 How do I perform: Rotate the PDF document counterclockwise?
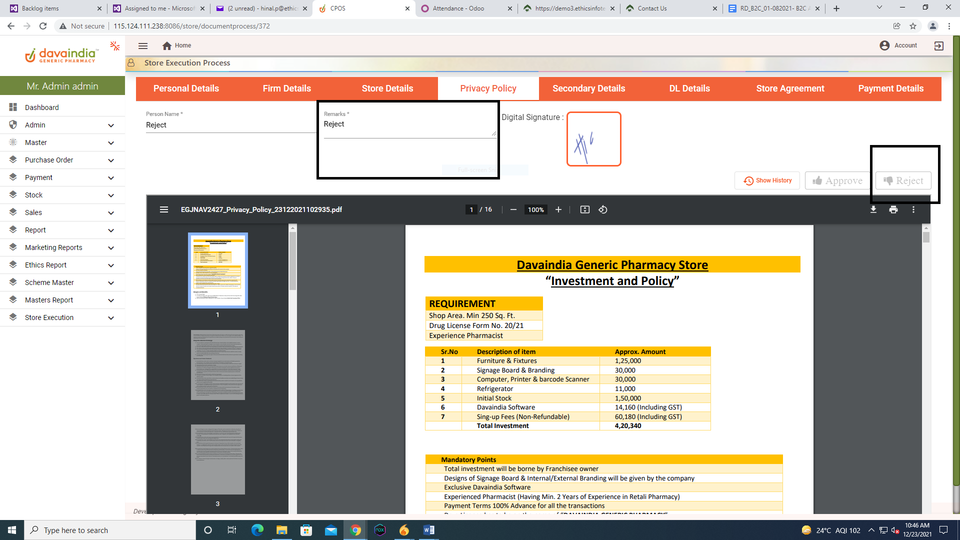pos(603,209)
